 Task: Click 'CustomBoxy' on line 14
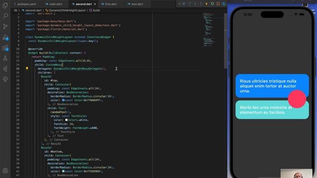point(54,65)
